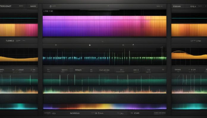Click the cyan-green waveform display in center
Image resolution: width=207 pixels, height=118 pixels.
click(x=105, y=57)
